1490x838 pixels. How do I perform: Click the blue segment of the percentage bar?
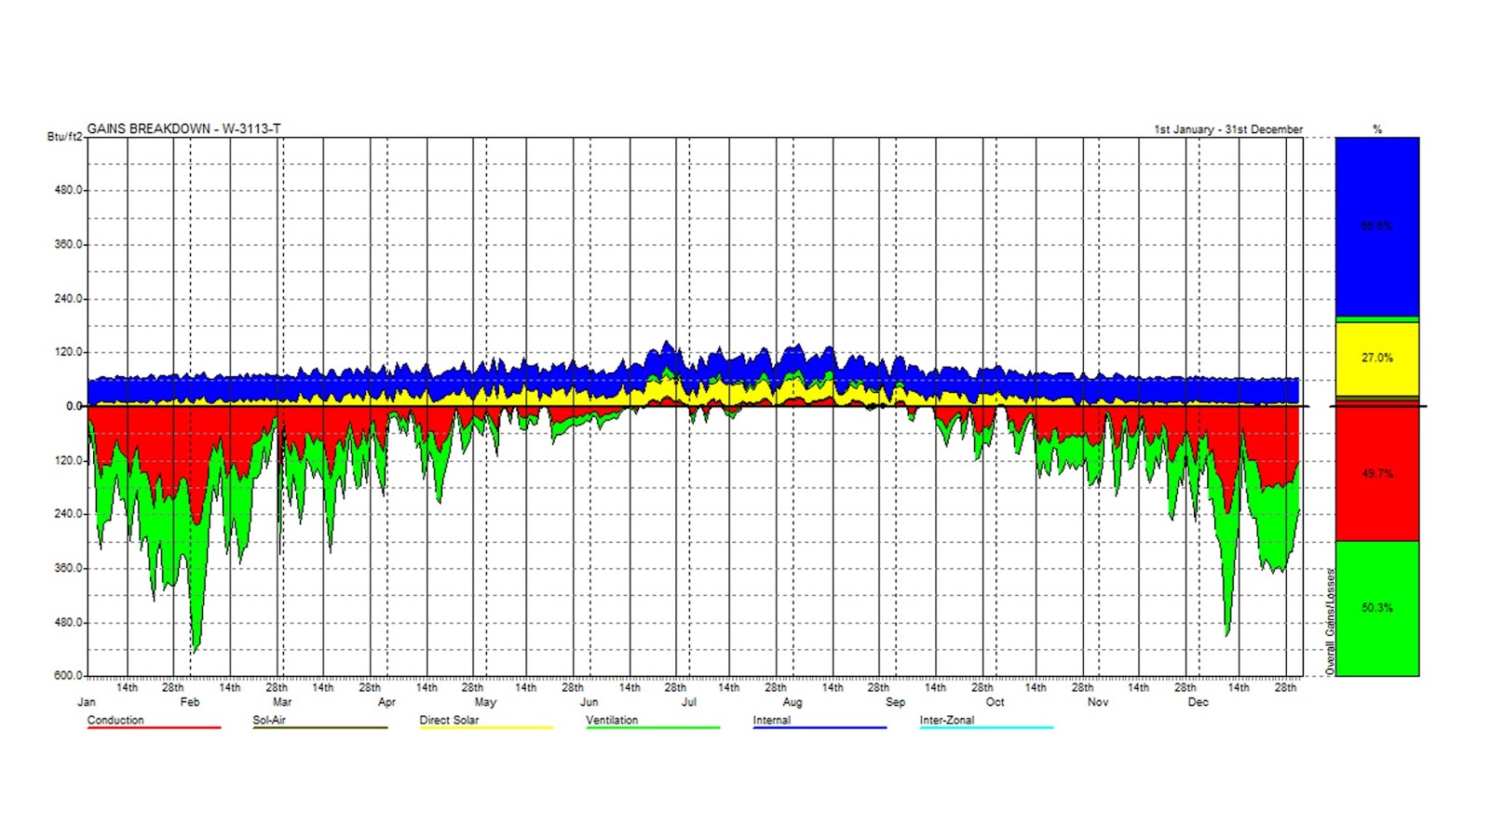point(1377,226)
